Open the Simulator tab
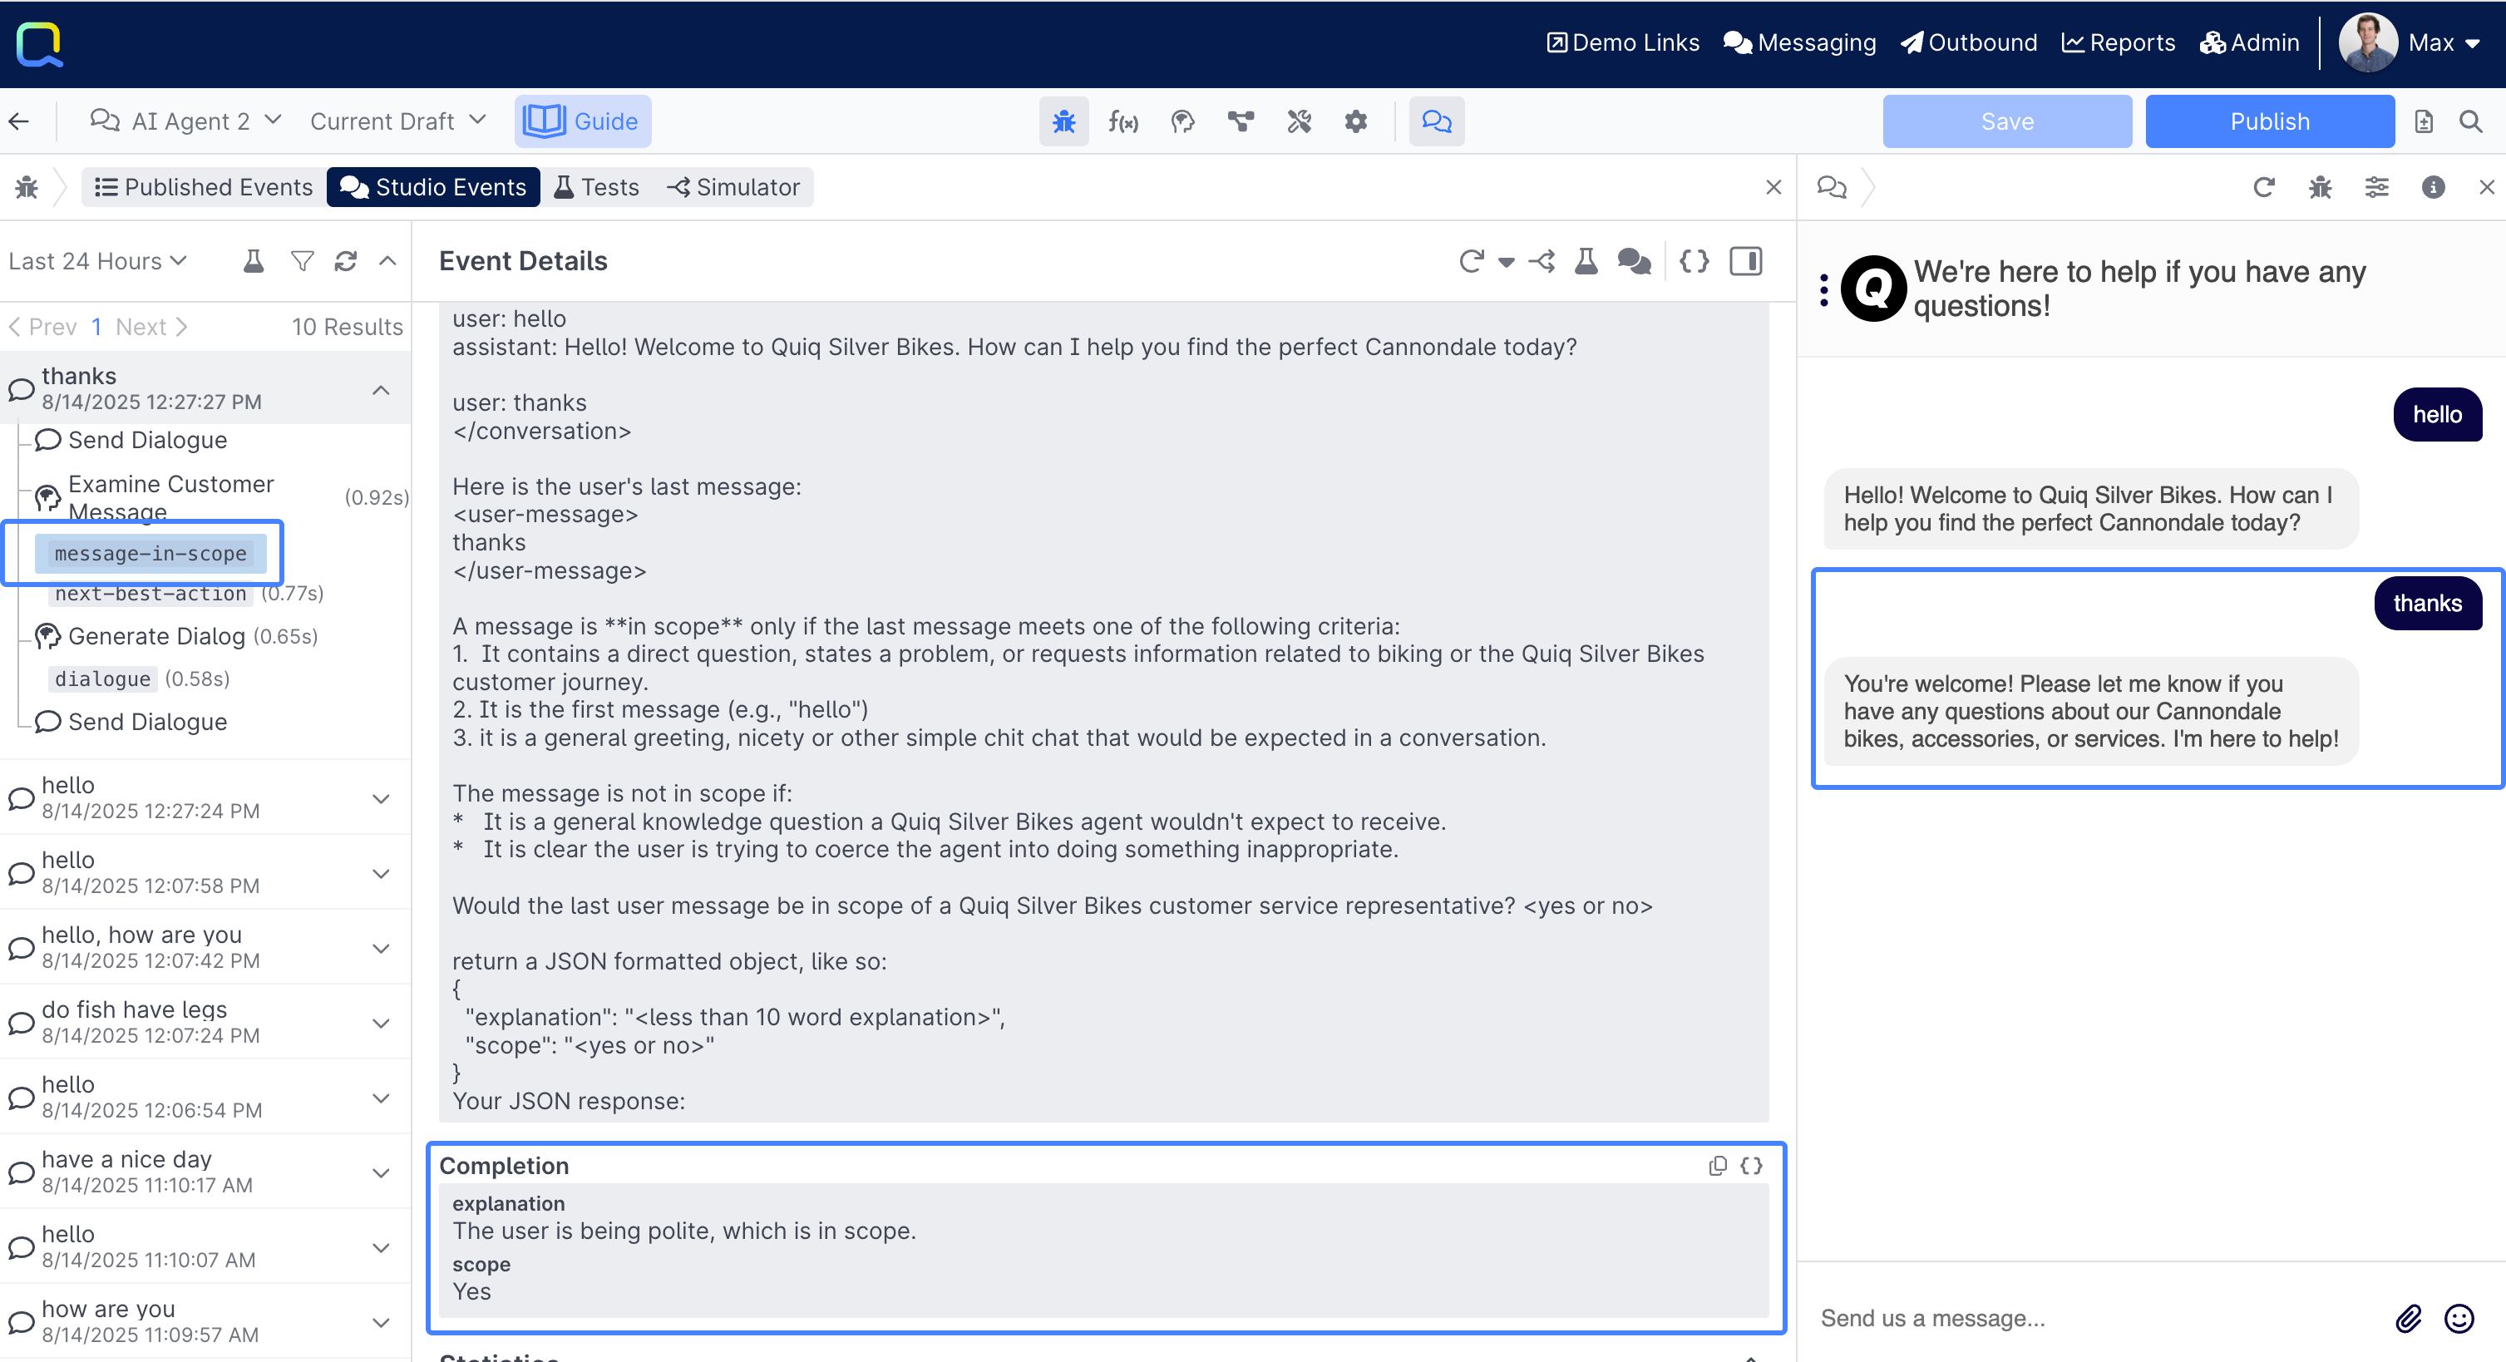 (733, 187)
